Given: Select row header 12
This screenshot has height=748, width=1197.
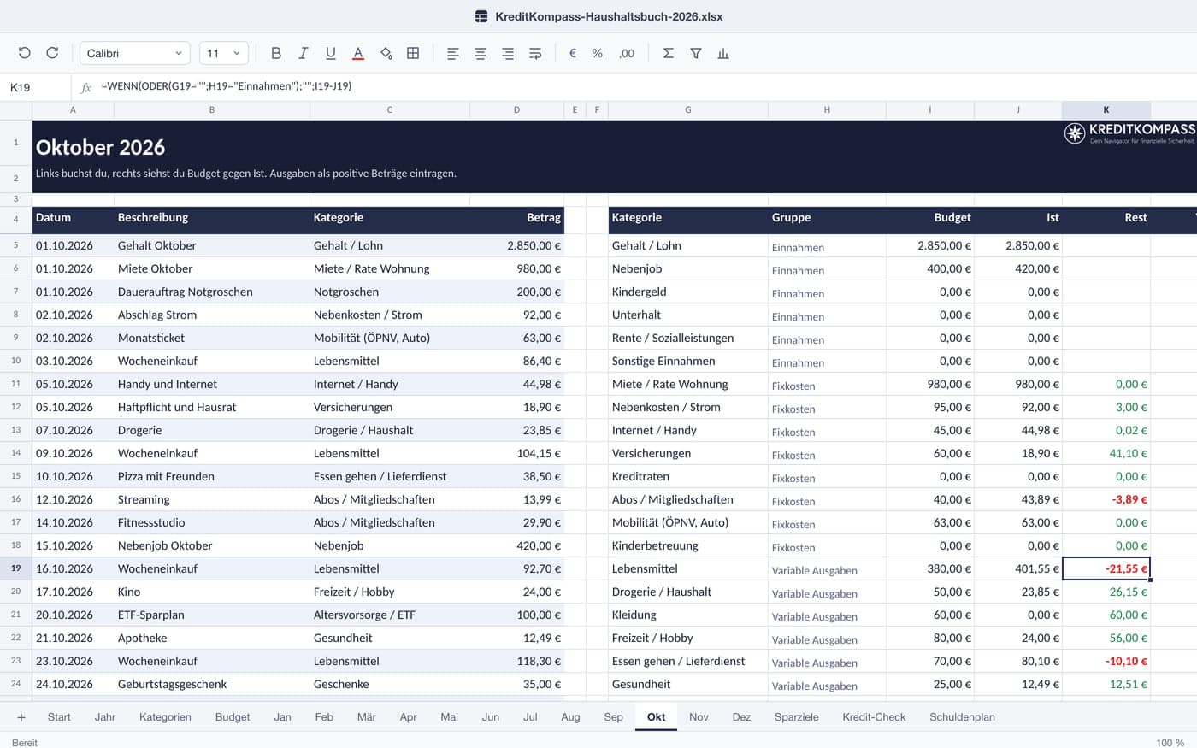Looking at the screenshot, I should click(x=16, y=407).
